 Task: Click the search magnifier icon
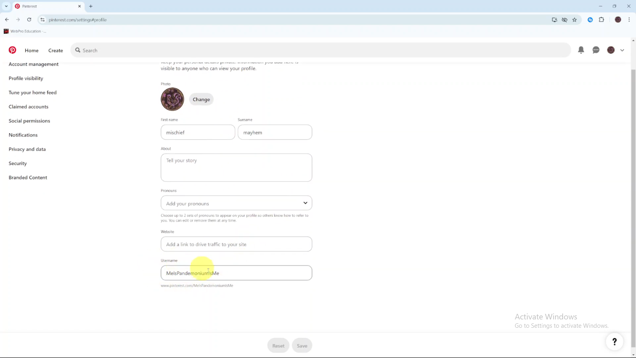[x=78, y=50]
